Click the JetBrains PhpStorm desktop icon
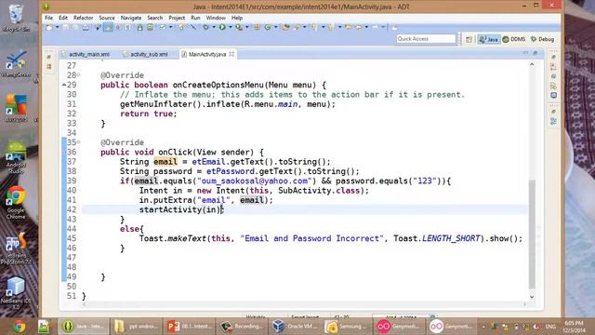 16,248
